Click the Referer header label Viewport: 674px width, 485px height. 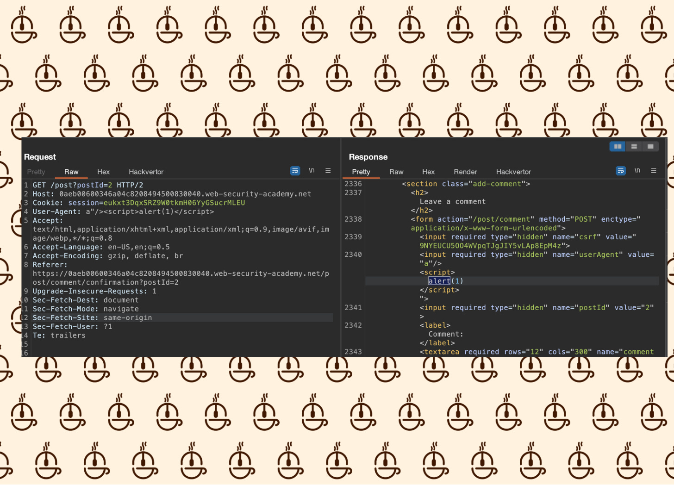pyautogui.click(x=50, y=265)
